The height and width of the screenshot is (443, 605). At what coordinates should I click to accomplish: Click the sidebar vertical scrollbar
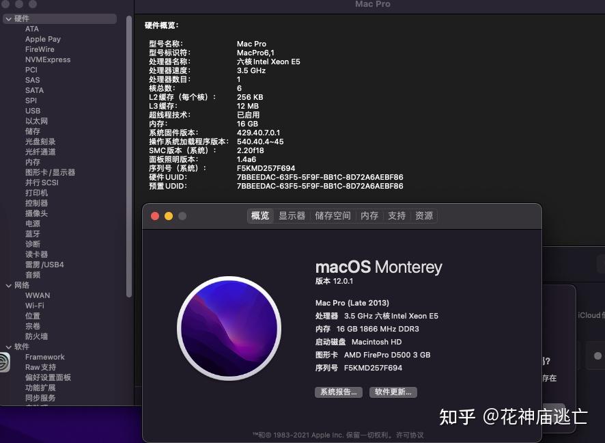129,157
